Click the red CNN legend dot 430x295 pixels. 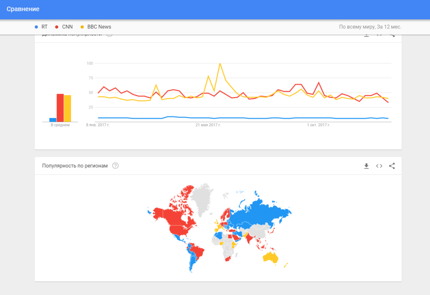click(x=57, y=27)
